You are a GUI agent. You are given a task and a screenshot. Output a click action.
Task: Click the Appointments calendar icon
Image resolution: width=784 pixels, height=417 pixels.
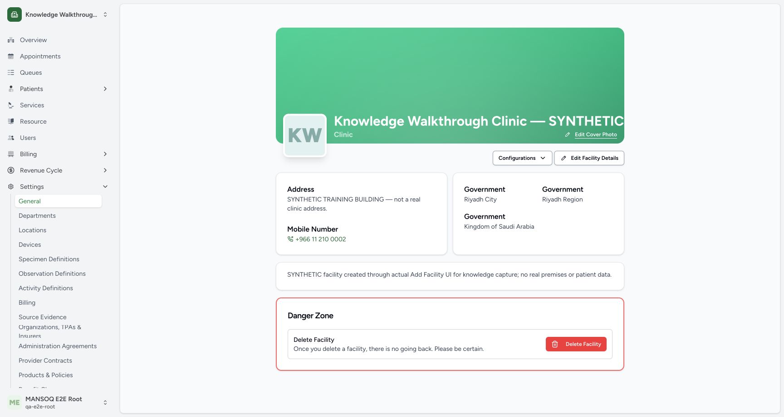(x=11, y=56)
